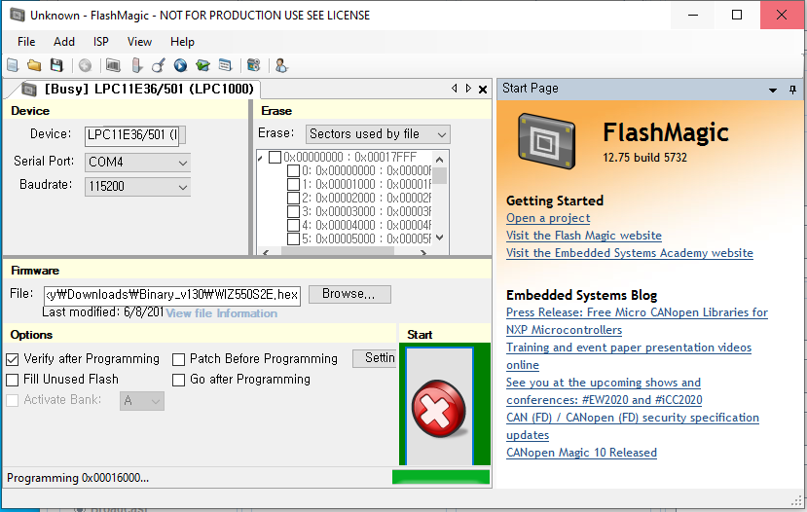This screenshot has height=512, width=807.
Task: Click the sector list vertical scrollbar thumb
Action: [440, 175]
